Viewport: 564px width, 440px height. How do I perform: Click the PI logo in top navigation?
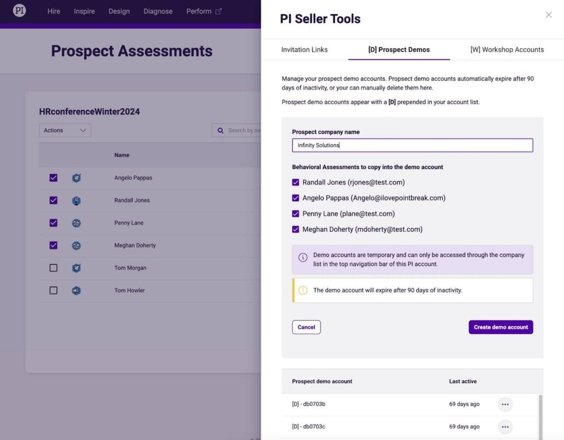(x=19, y=11)
